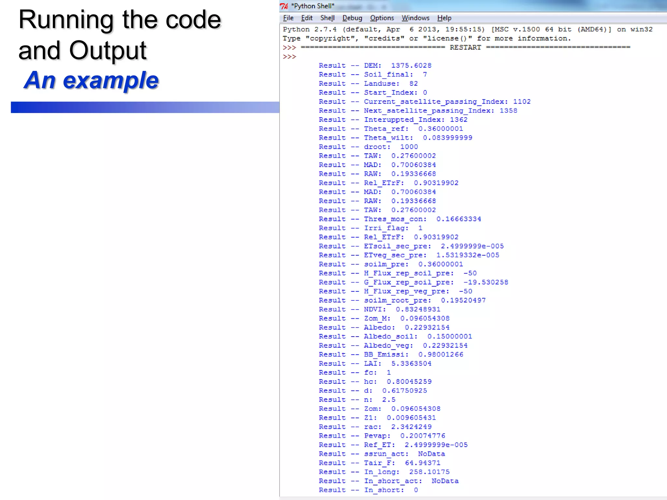
Task: Click the 'fc: 1' result line
Action: (355, 373)
